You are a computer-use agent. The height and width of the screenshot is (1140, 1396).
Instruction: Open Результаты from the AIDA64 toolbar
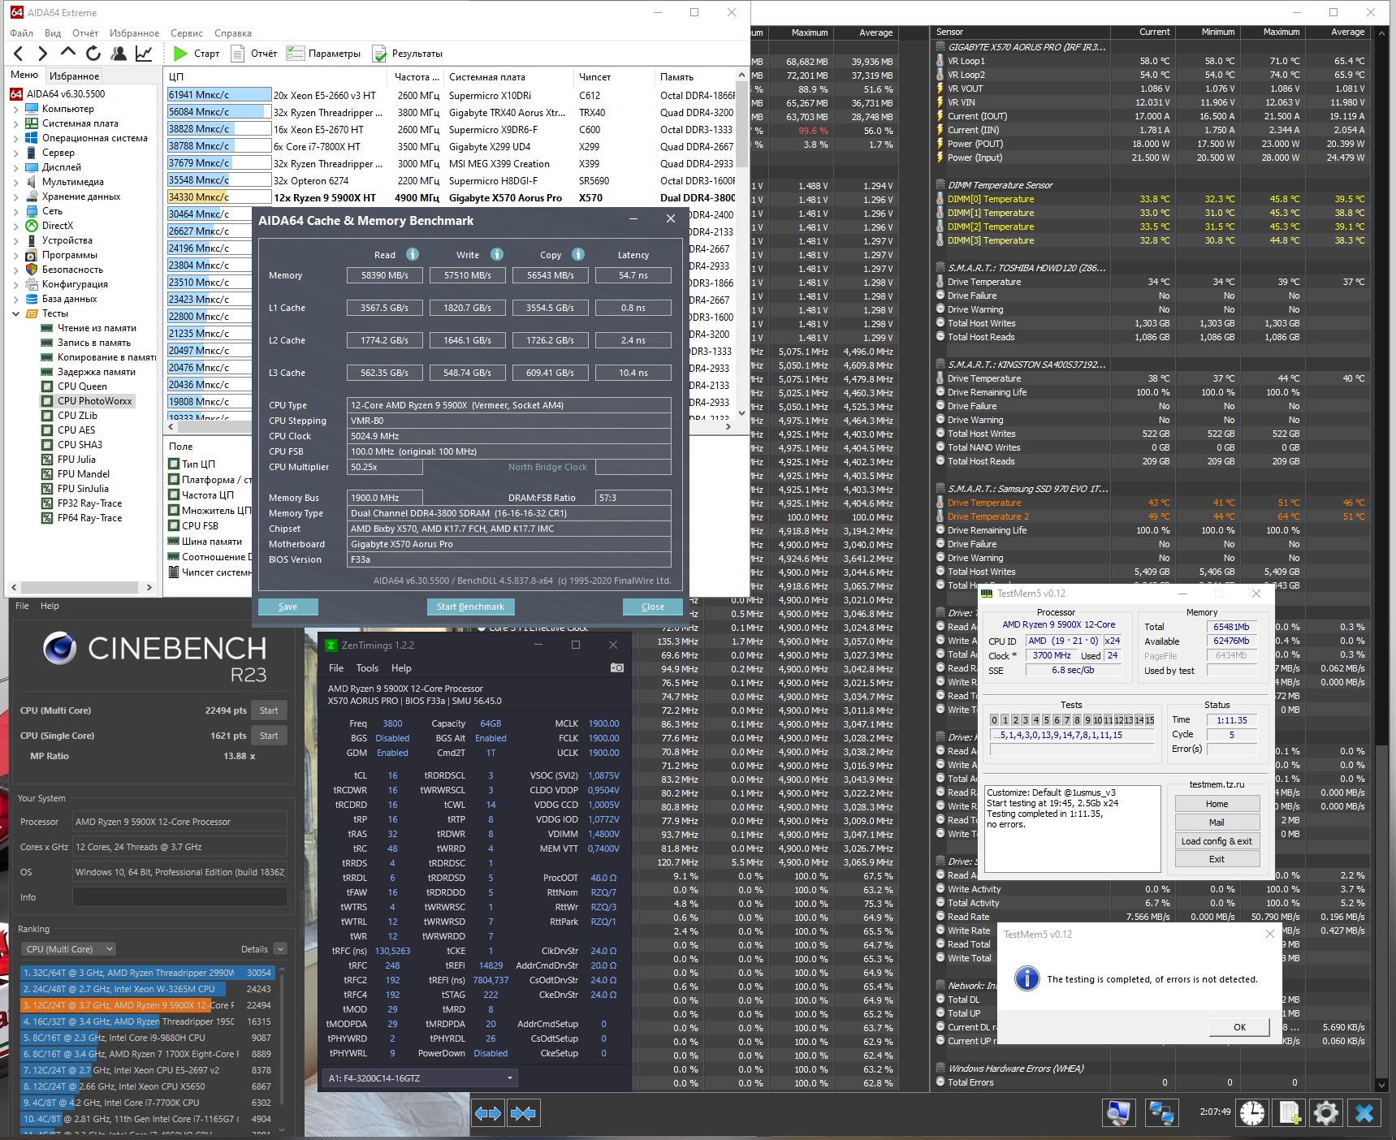tap(408, 54)
